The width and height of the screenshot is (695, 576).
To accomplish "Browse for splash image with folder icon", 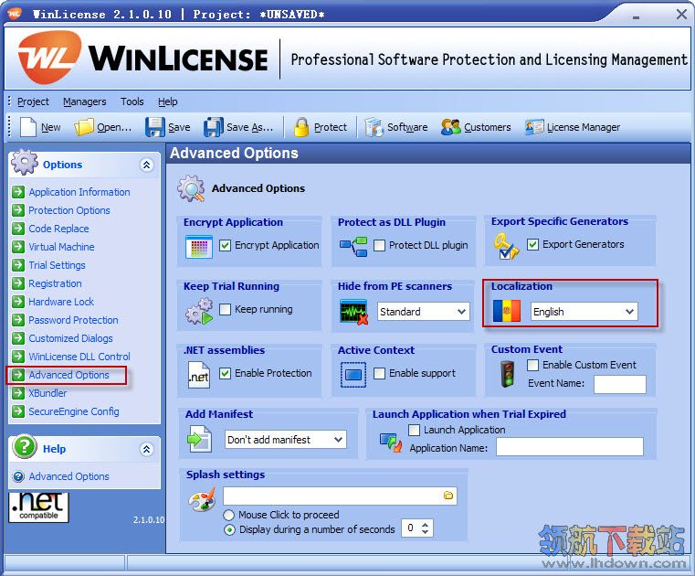I will [448, 496].
